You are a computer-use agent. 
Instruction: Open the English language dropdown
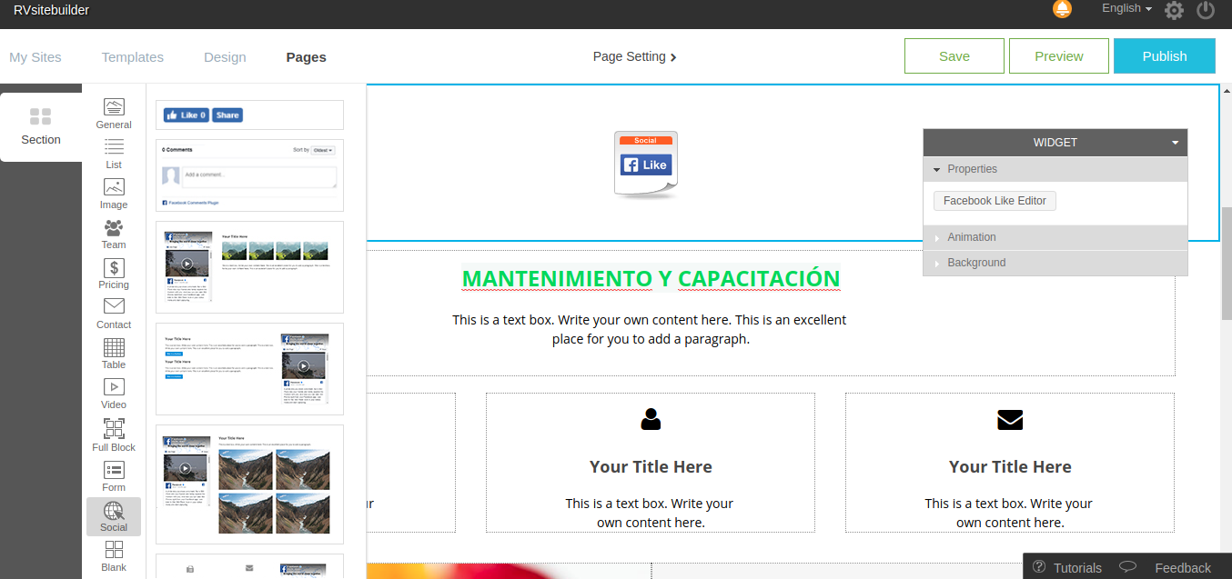pyautogui.click(x=1126, y=8)
